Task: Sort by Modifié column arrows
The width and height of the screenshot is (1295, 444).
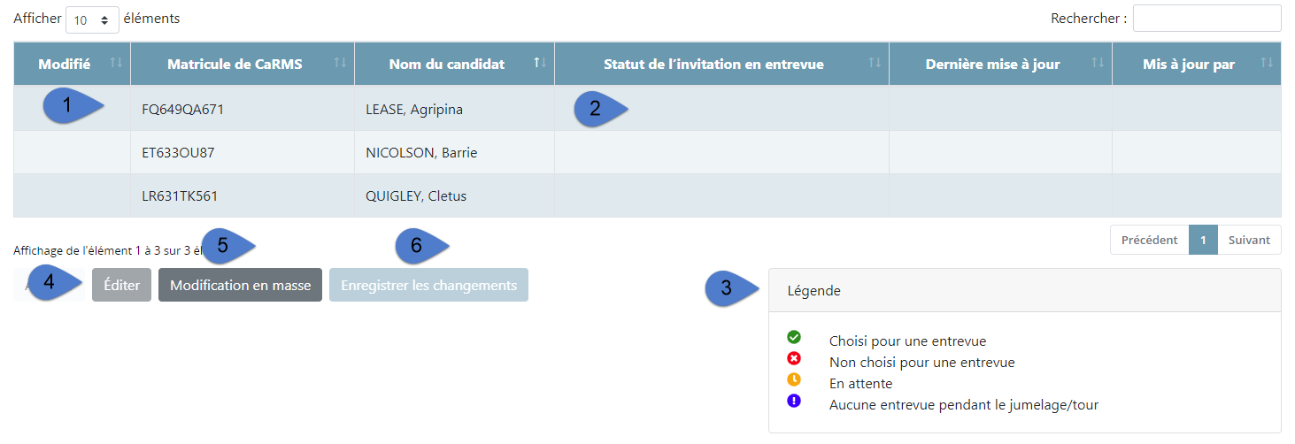Action: (x=115, y=63)
